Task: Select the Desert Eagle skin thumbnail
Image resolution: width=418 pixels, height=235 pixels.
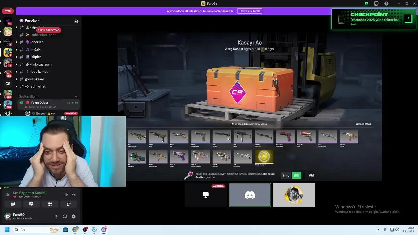Action: (x=285, y=136)
